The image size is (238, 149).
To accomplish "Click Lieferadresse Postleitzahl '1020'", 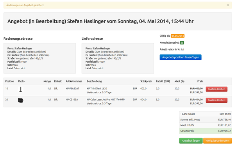I will (102, 61).
